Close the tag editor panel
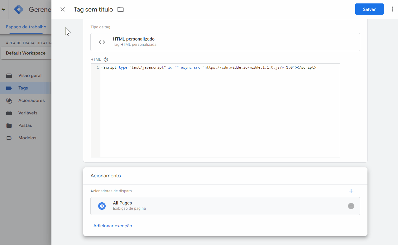 point(63,9)
